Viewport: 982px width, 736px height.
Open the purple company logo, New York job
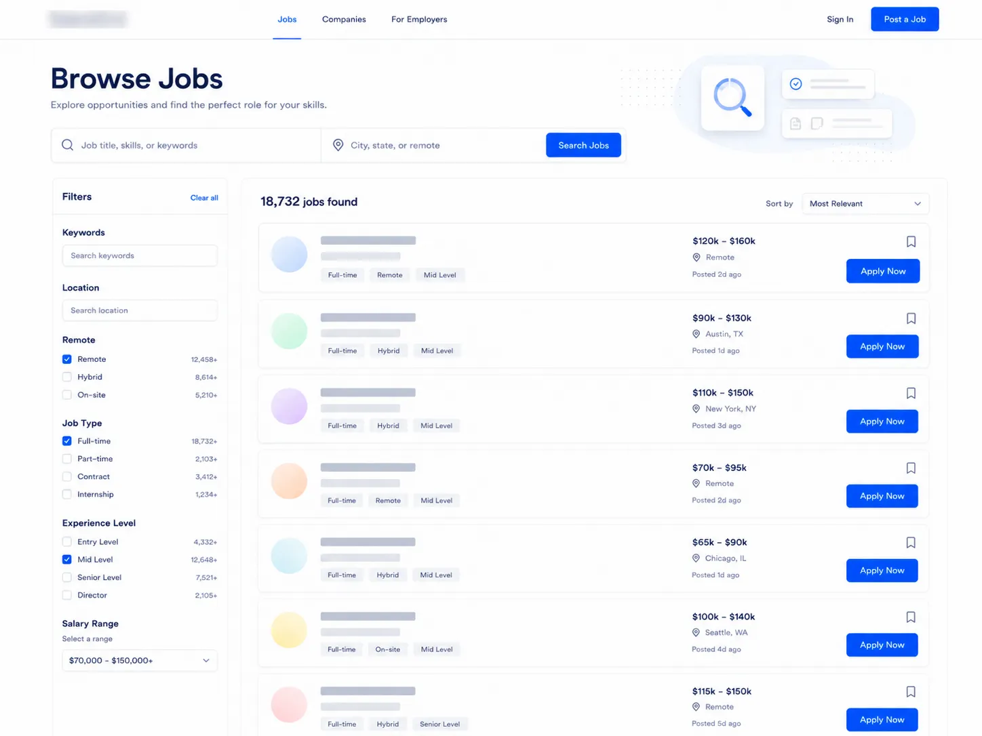[289, 406]
